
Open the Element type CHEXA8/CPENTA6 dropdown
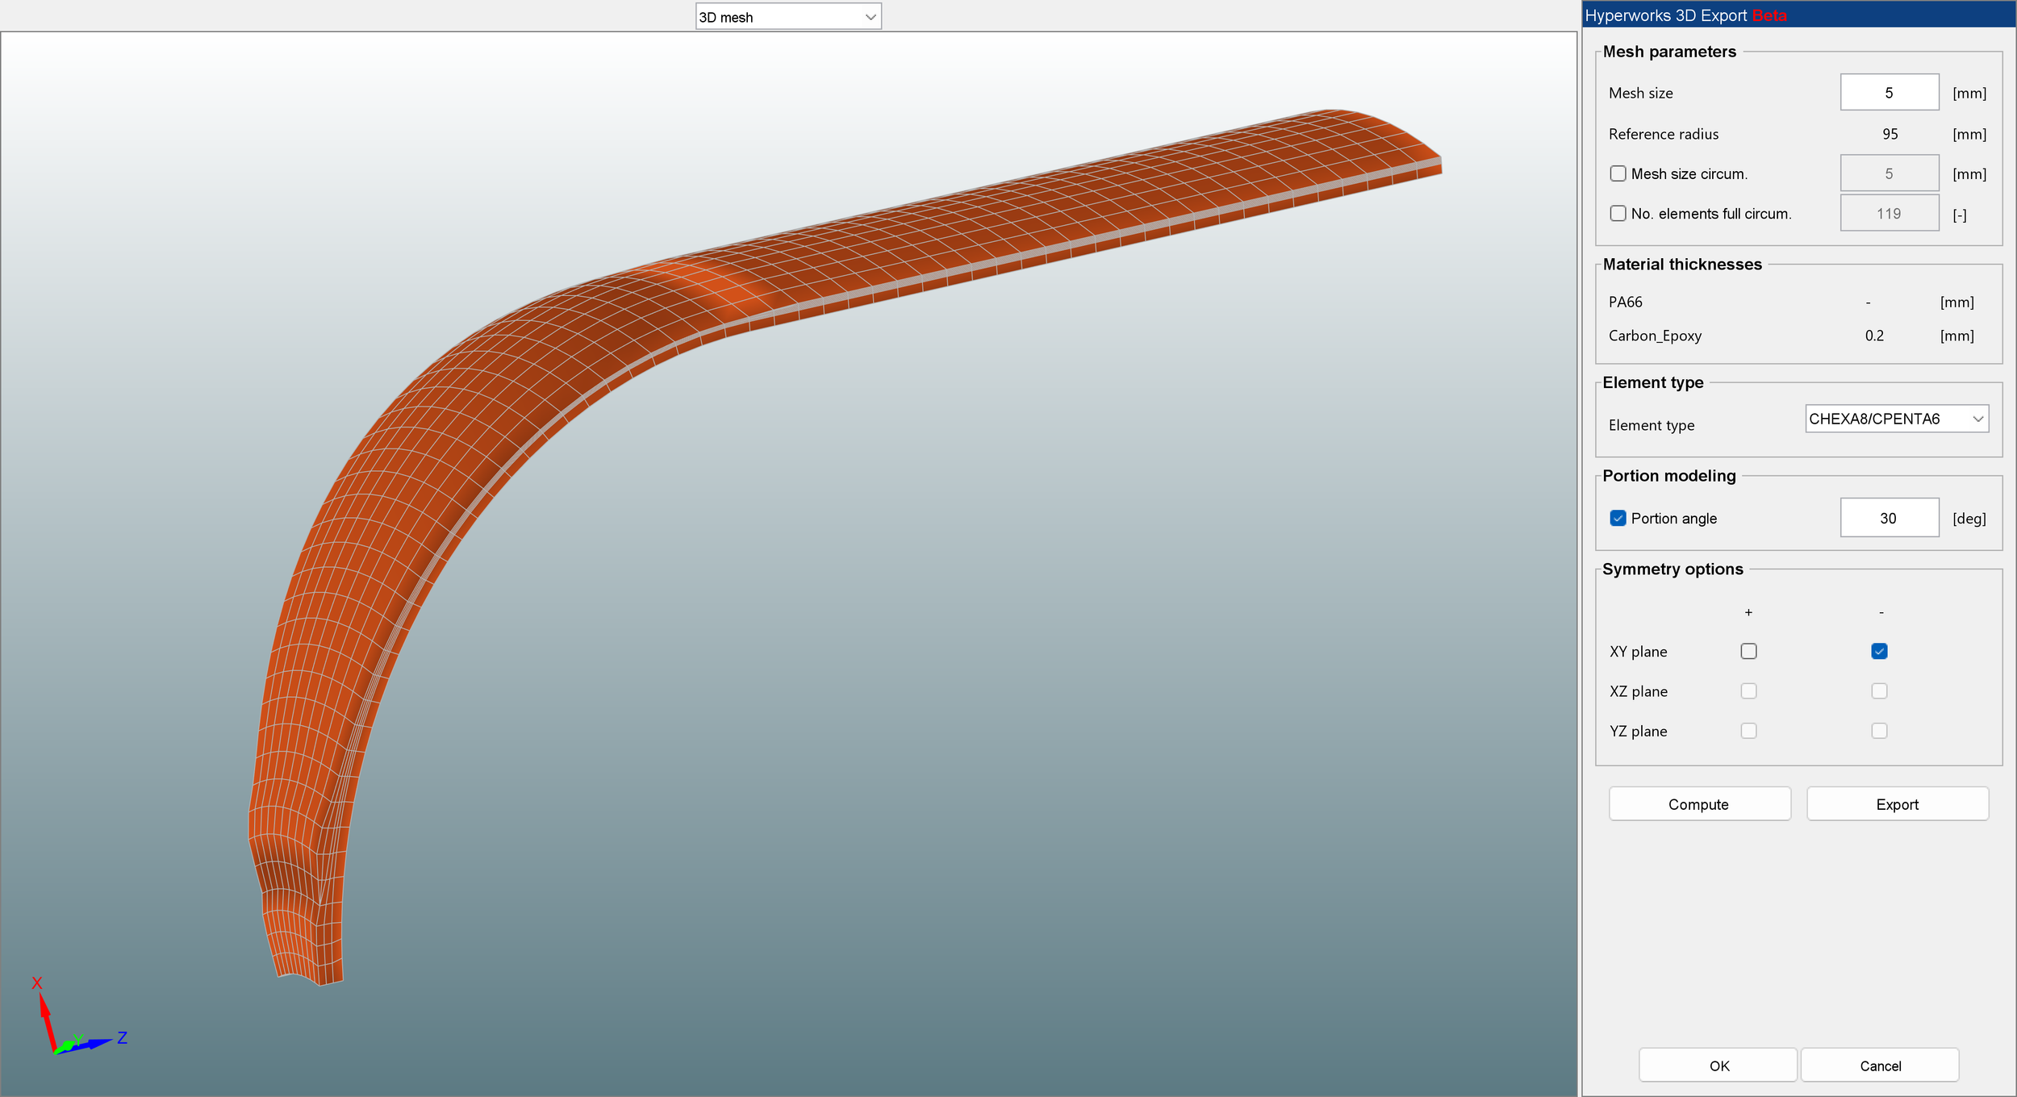pos(1896,419)
